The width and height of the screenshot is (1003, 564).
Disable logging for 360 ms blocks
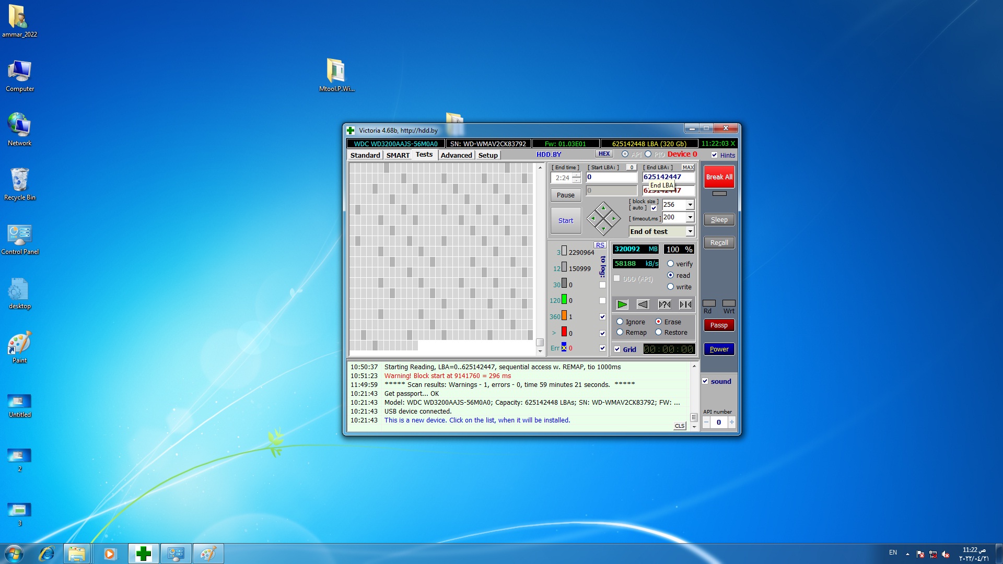(x=602, y=317)
